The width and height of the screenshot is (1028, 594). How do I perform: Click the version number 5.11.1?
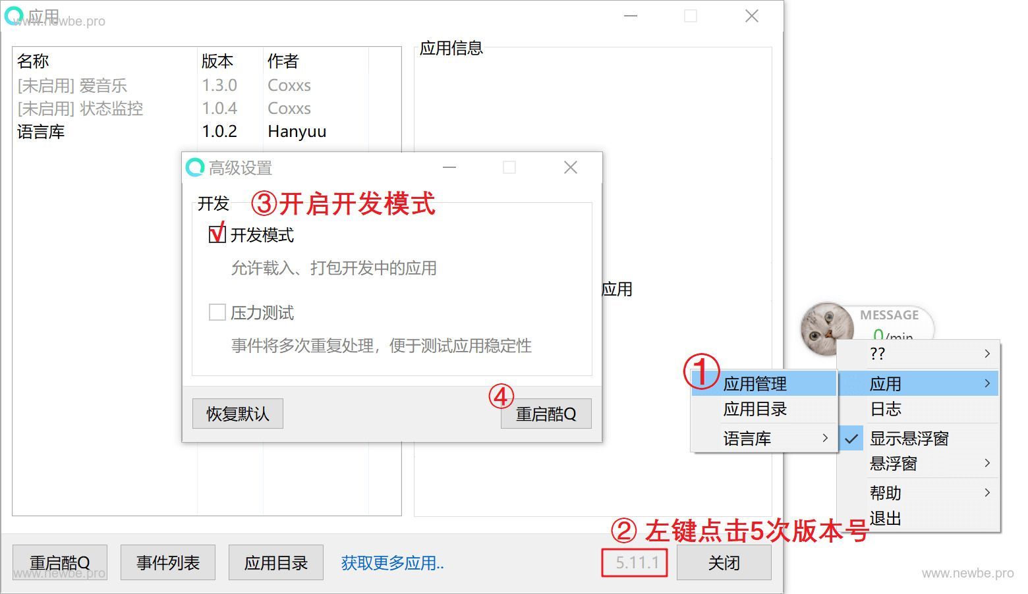(634, 562)
